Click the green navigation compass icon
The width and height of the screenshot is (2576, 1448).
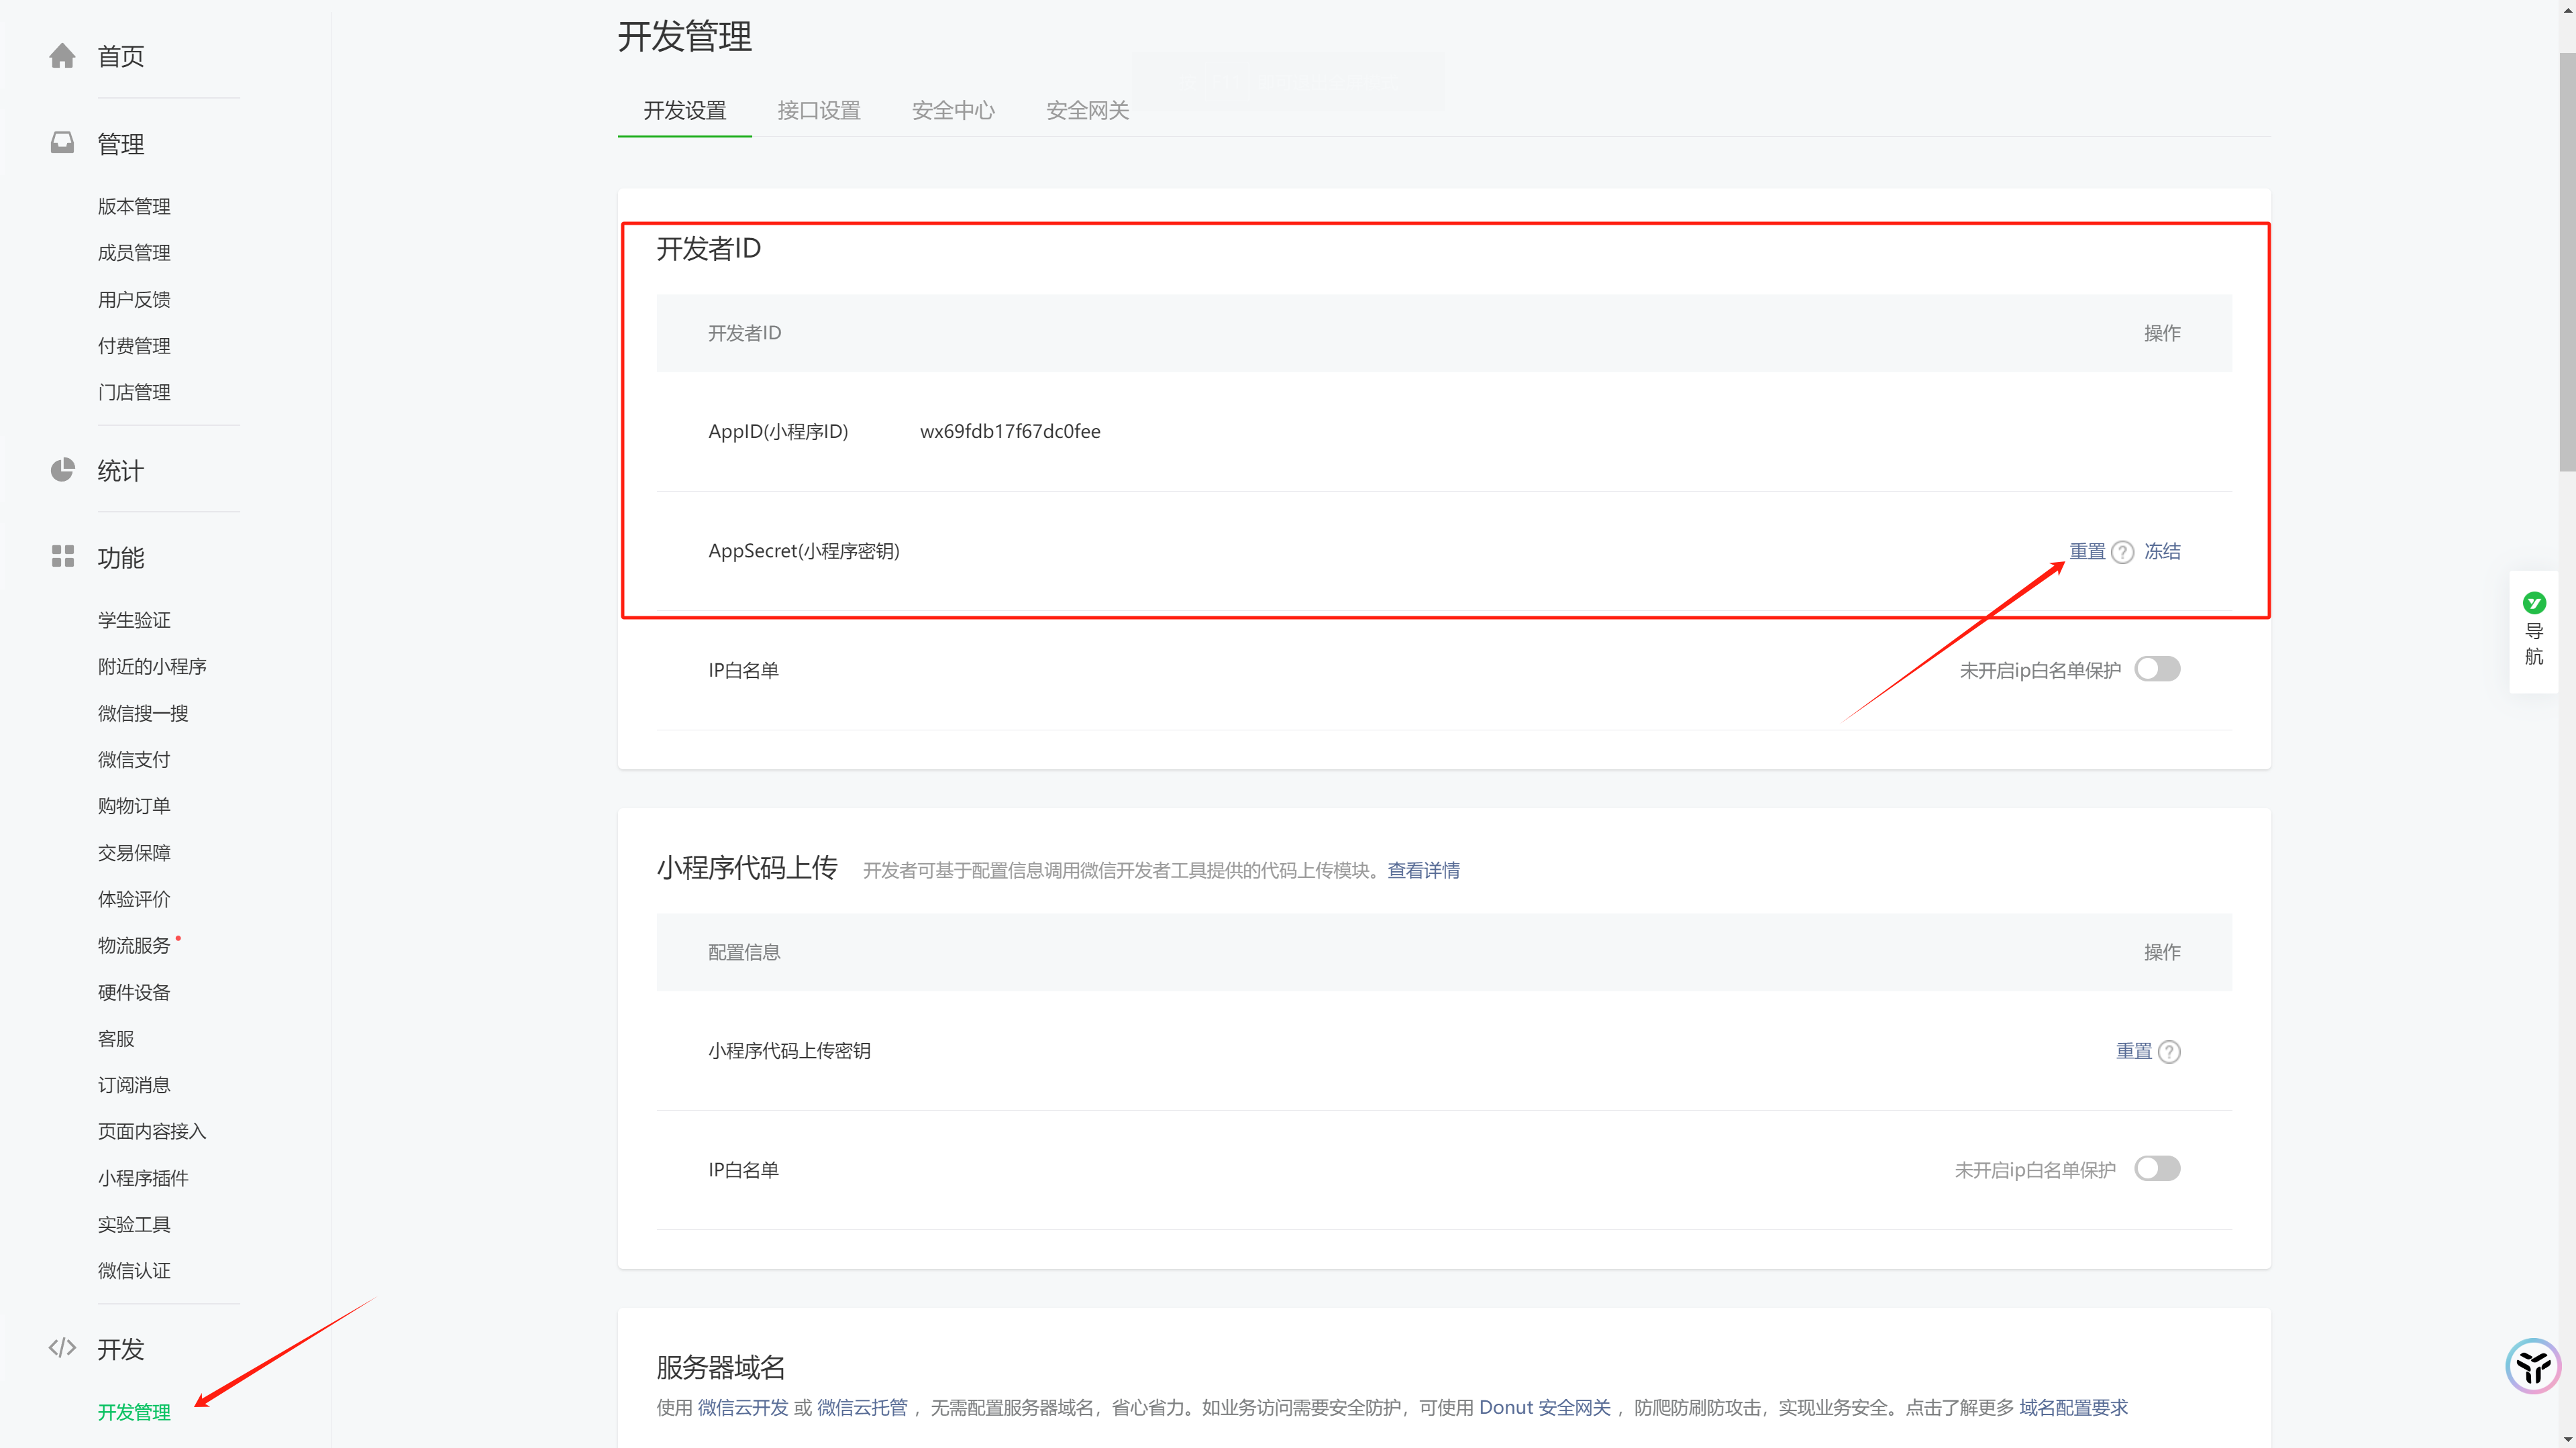tap(2534, 602)
